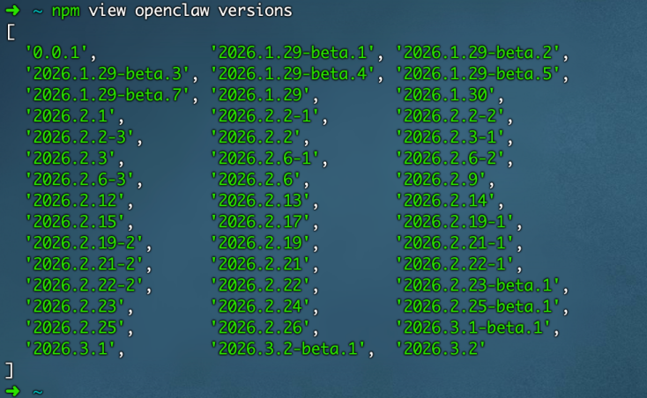Click version '2026.2.1'

[x=71, y=116]
